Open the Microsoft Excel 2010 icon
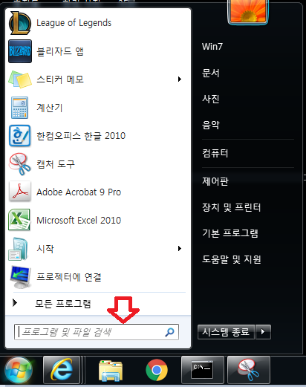This screenshot has width=306, height=387. click(19, 220)
